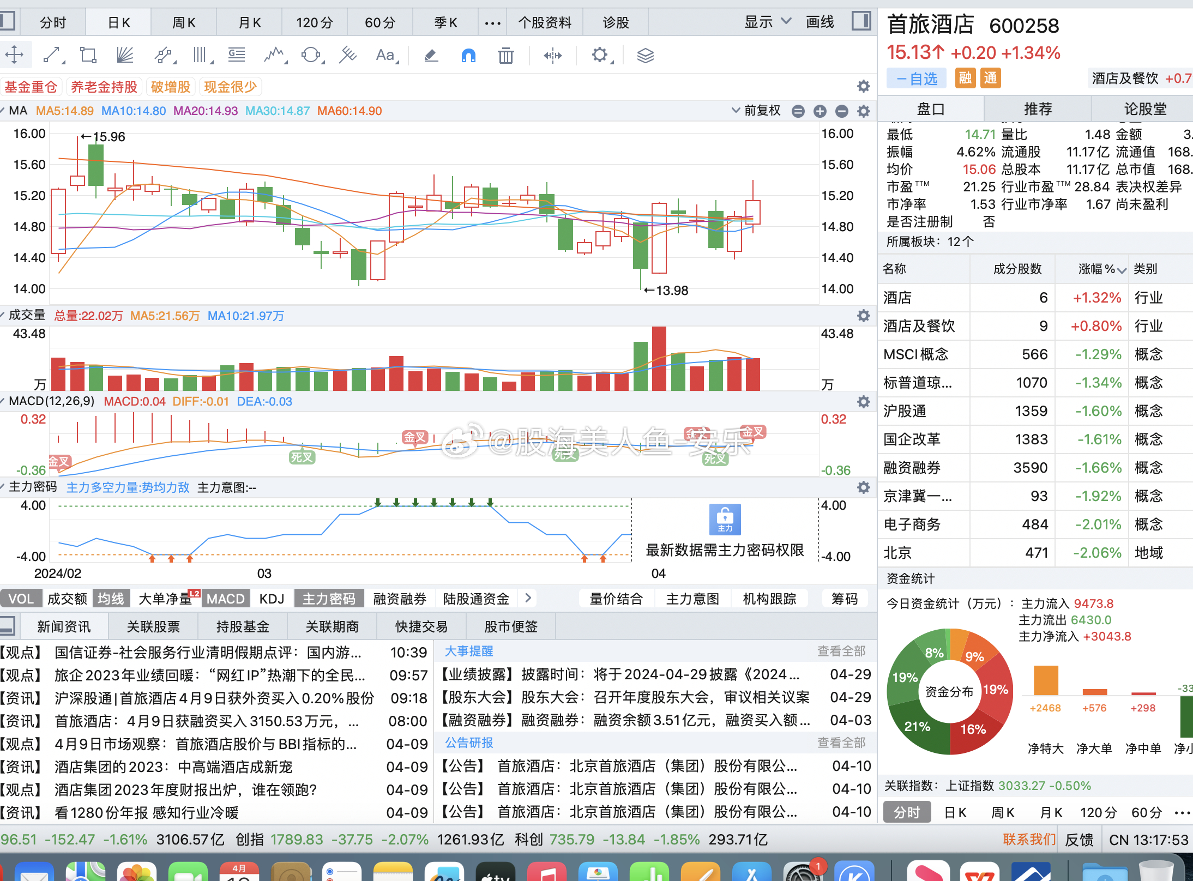Toggle KDJ indicator button

click(x=272, y=599)
